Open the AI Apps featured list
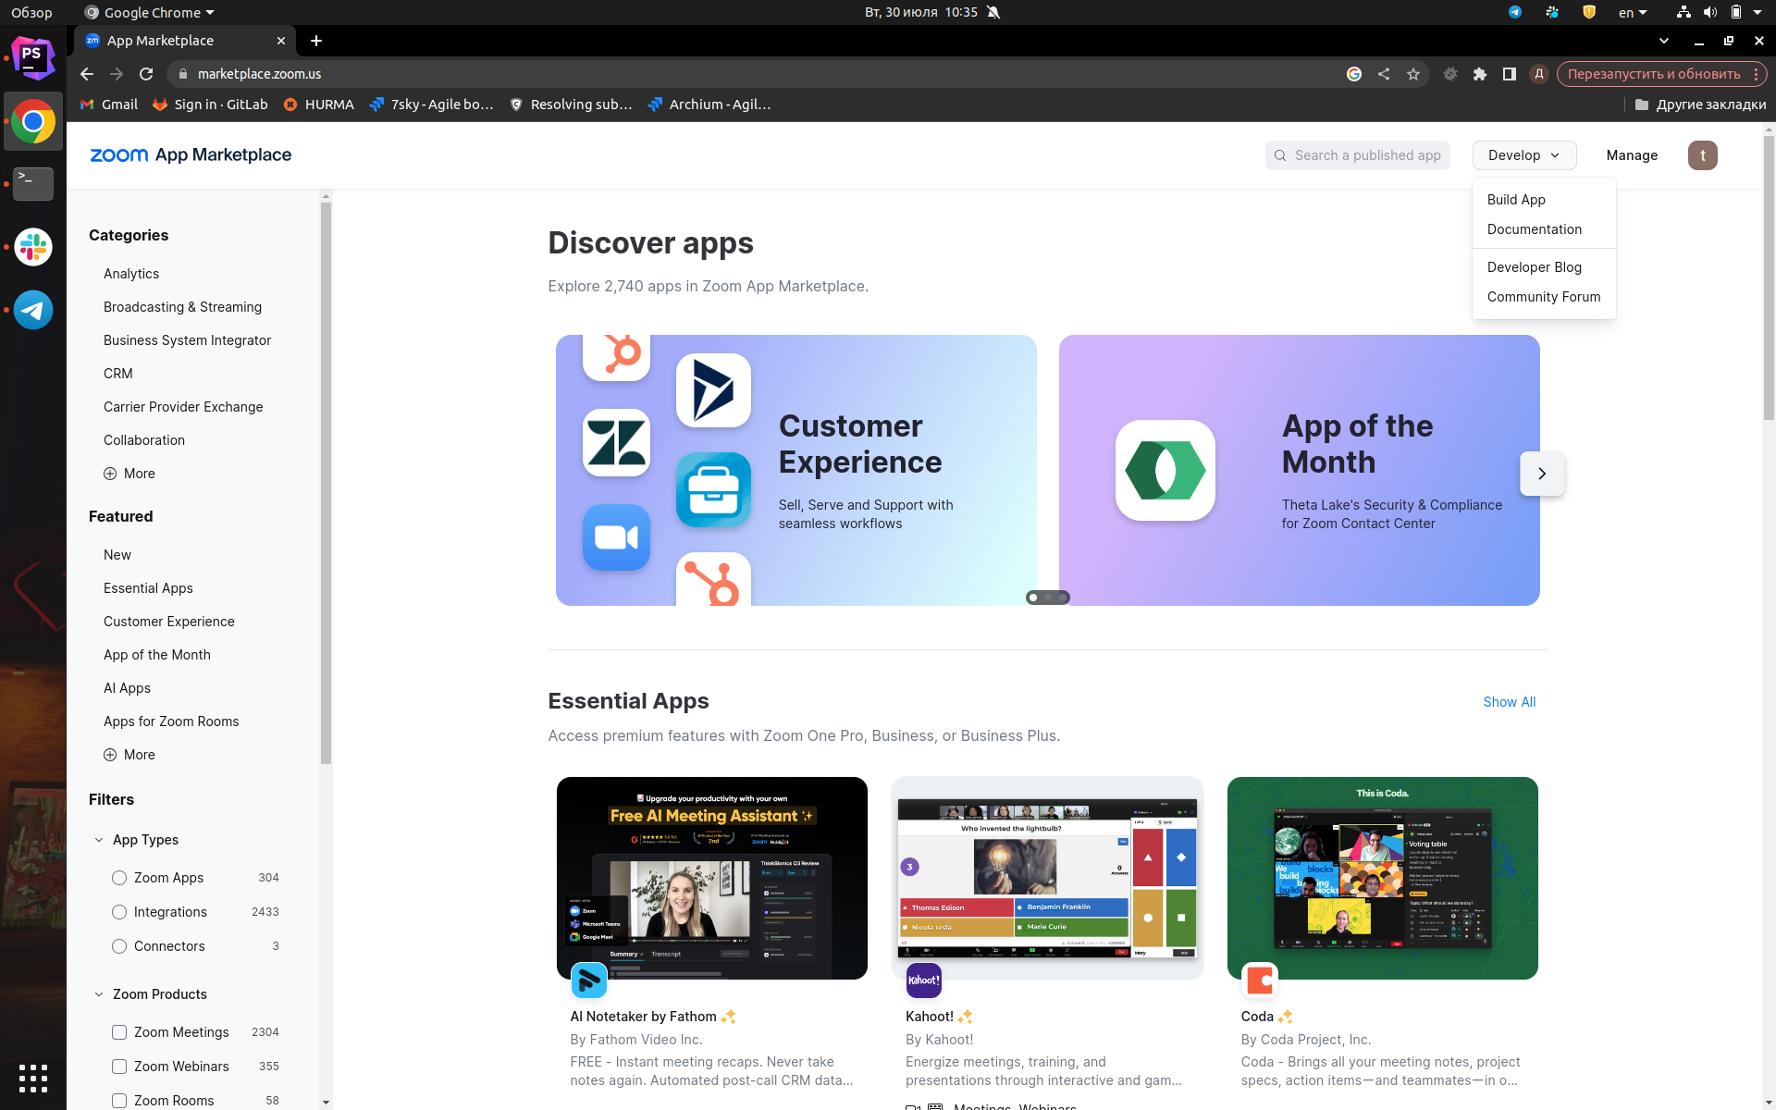The width and height of the screenshot is (1776, 1110). pos(127,688)
